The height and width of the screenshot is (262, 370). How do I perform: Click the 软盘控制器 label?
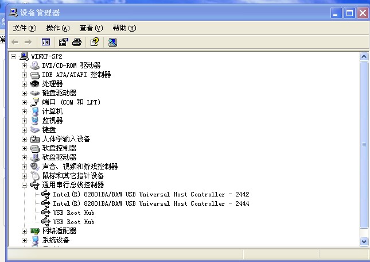click(59, 148)
